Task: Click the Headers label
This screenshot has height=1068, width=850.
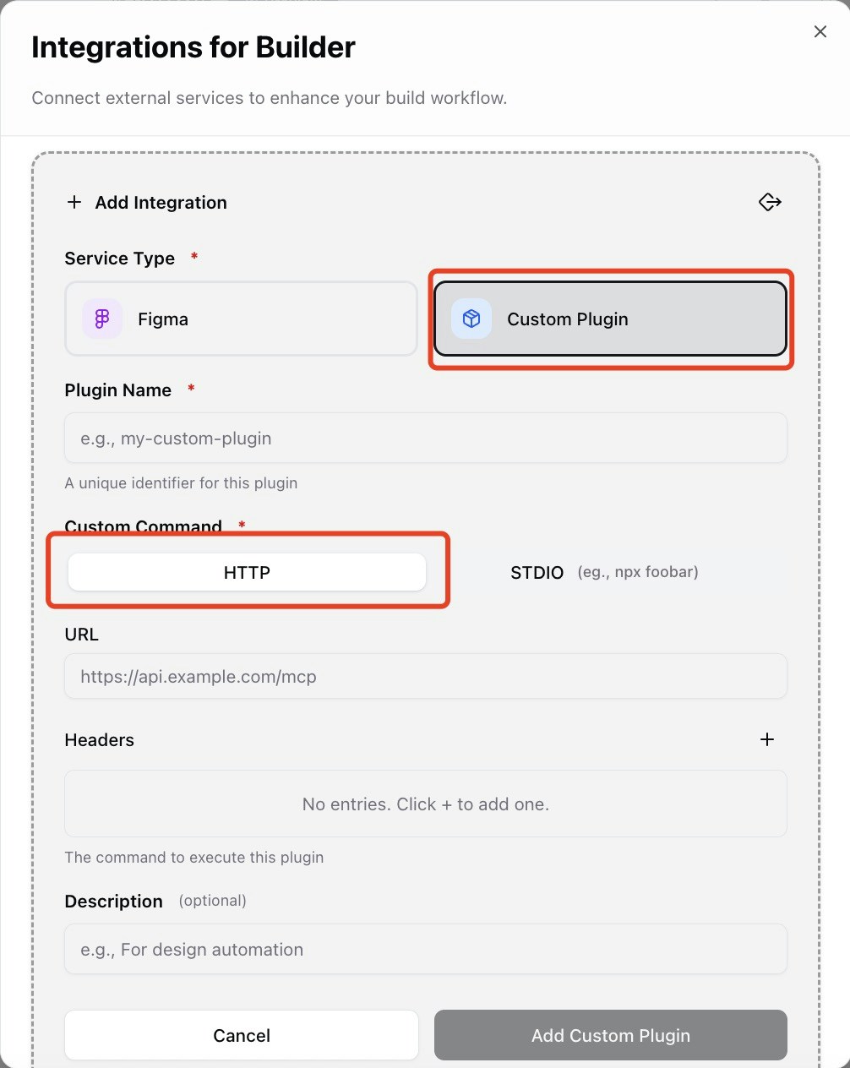Action: [x=100, y=739]
